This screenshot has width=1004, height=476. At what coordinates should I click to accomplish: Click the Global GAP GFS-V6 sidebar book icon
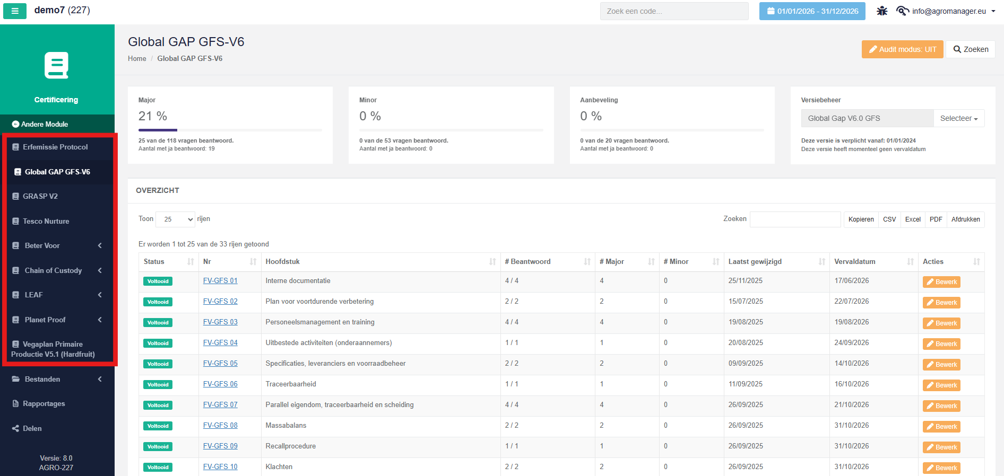tap(18, 172)
